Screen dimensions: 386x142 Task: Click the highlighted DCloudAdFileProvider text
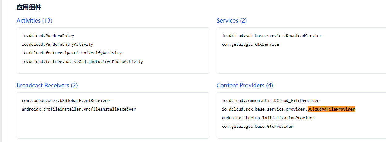(331, 109)
